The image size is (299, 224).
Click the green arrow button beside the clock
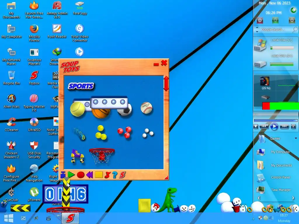(x=293, y=10)
